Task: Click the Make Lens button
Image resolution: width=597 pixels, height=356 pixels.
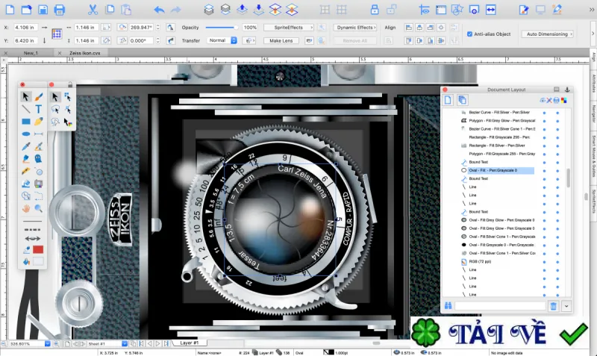Action: (281, 41)
